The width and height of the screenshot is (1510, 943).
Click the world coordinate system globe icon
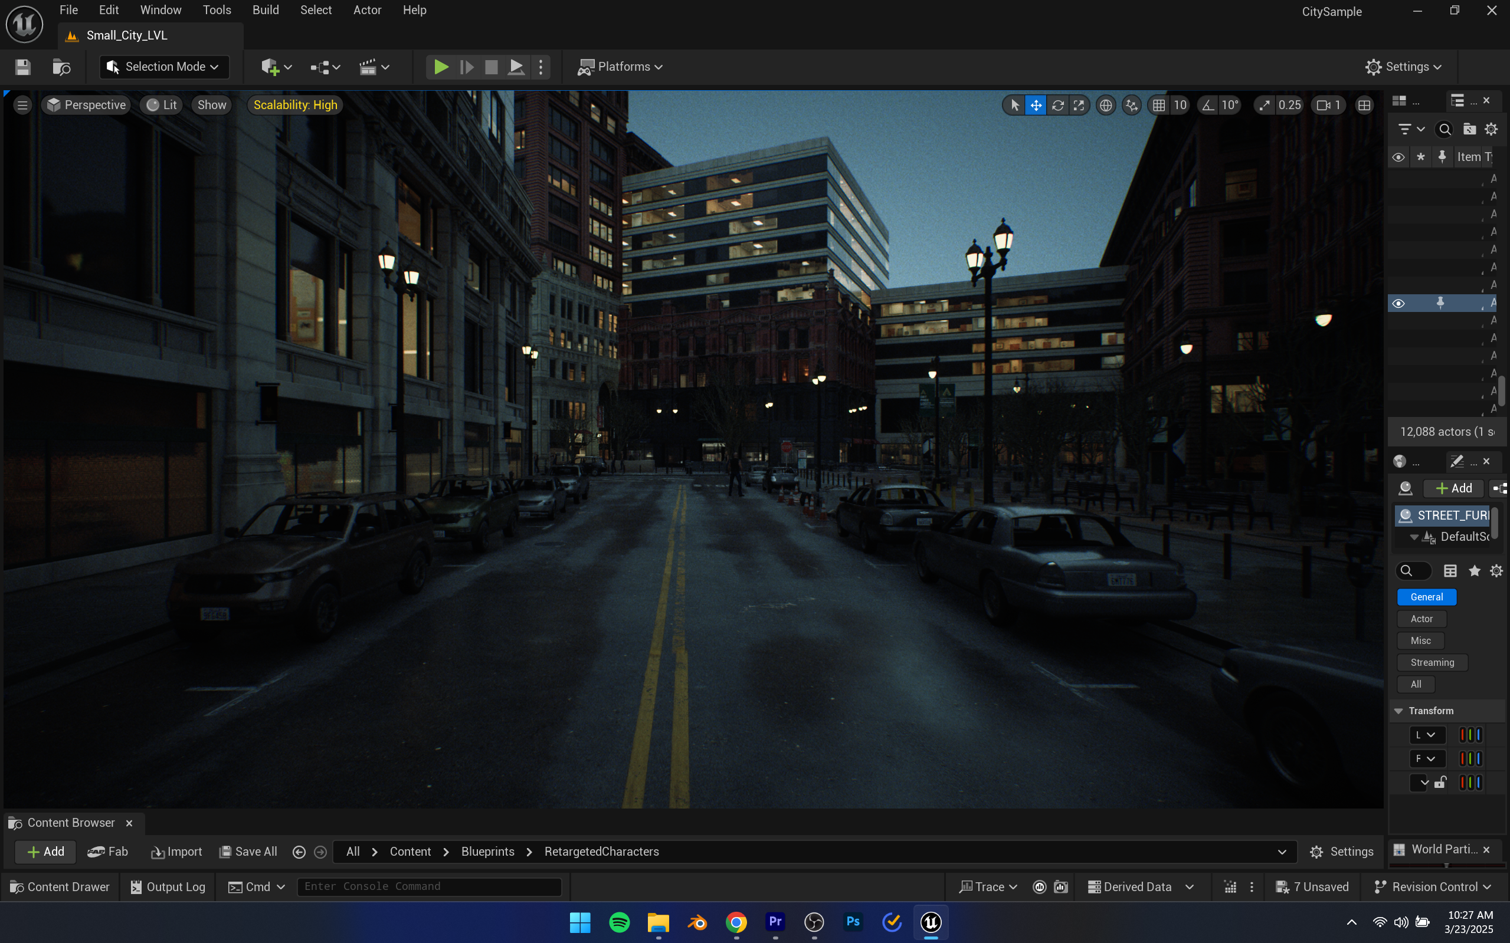pos(1106,105)
